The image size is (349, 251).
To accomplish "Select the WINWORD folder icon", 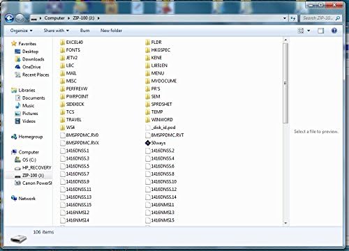I will click(147, 120).
